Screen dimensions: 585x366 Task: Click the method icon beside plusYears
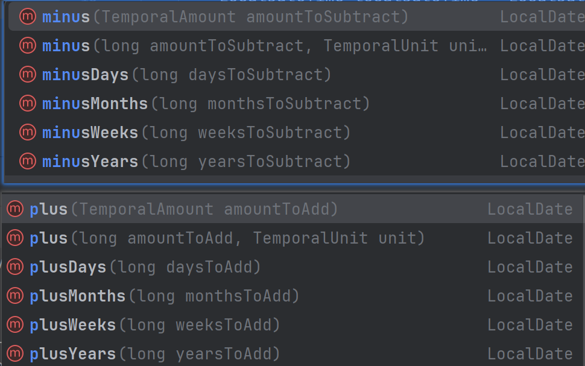click(14, 354)
